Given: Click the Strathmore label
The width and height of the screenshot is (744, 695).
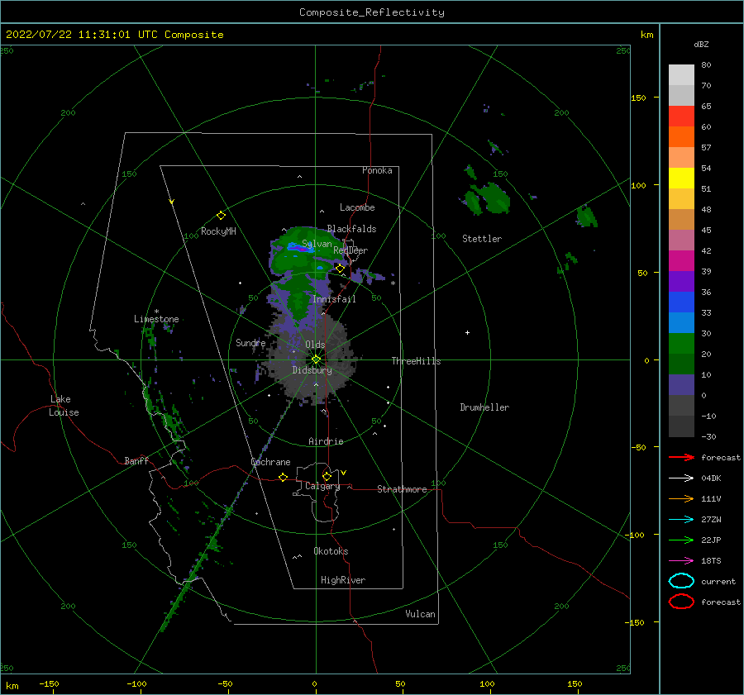Looking at the screenshot, I should tap(402, 489).
